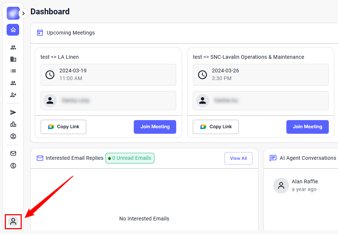Click the envelope mail icon in sidebar

13,154
